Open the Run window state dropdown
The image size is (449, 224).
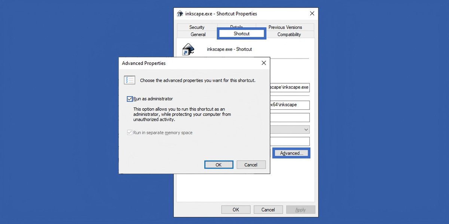tap(306, 129)
